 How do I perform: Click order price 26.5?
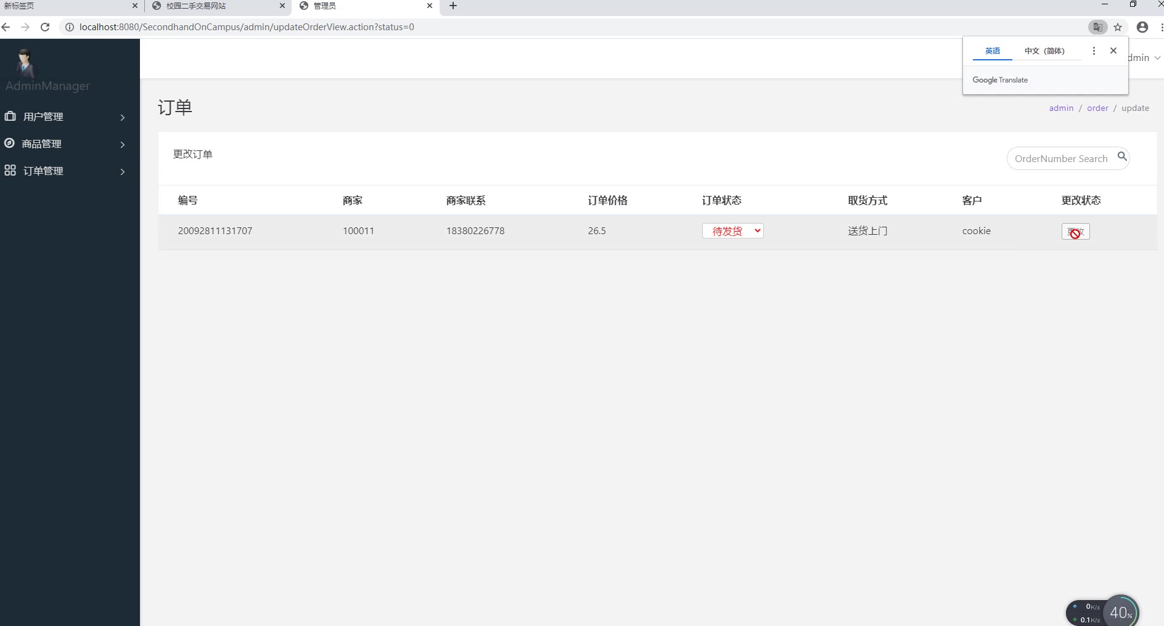597,231
